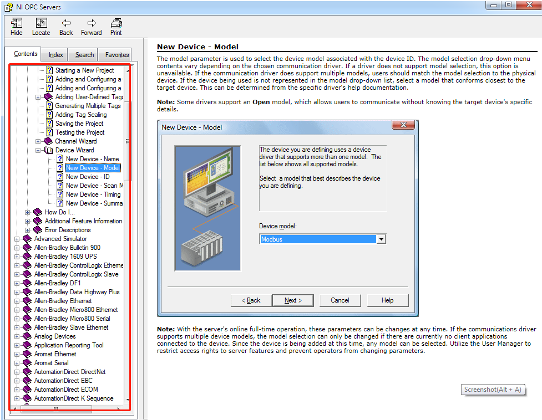Viewport: 542px width, 420px height.
Task: Expand the Allen-Bradley Micro800 Ethernet node
Action: pyautogui.click(x=17, y=310)
